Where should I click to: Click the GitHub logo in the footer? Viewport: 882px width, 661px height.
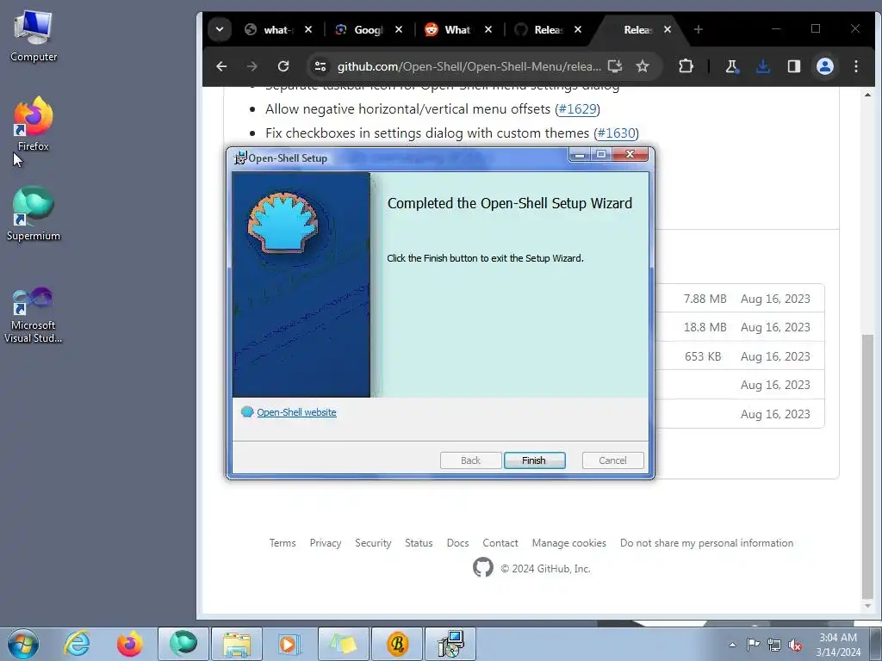(482, 568)
